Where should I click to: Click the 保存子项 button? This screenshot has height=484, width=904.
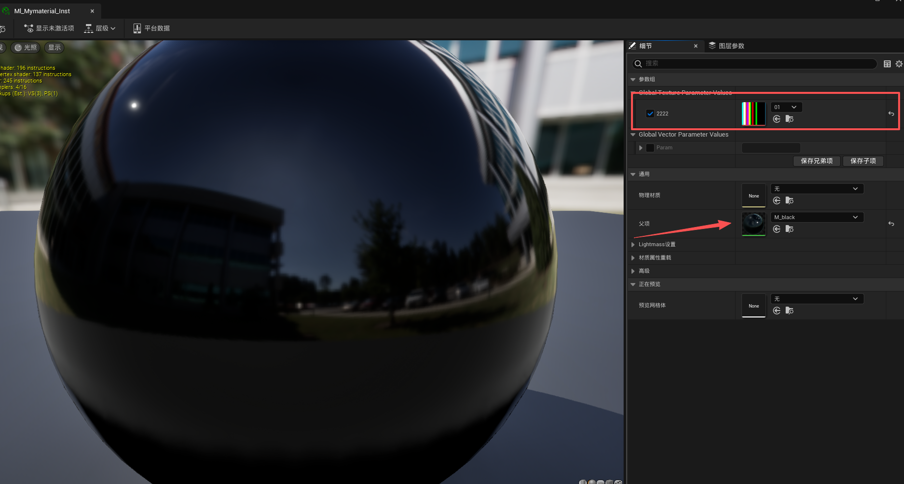863,161
